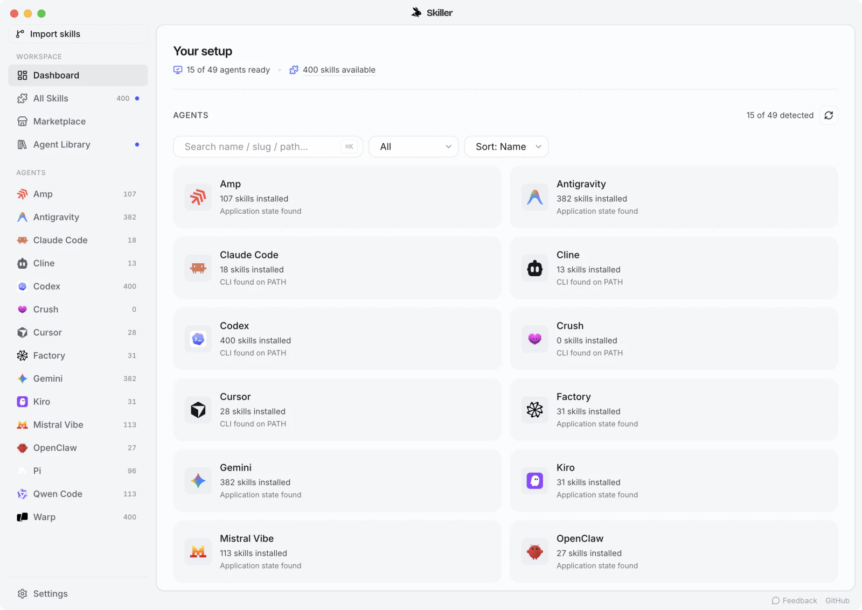Click the Feedback link
The height and width of the screenshot is (610, 862).
tap(794, 601)
